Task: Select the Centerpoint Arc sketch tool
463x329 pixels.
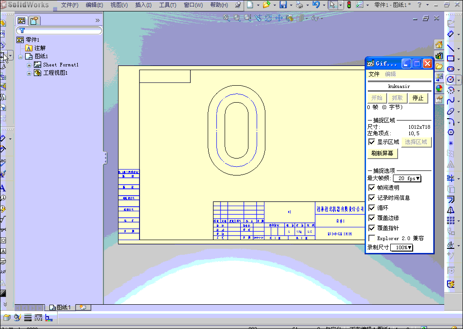Action: [451, 90]
